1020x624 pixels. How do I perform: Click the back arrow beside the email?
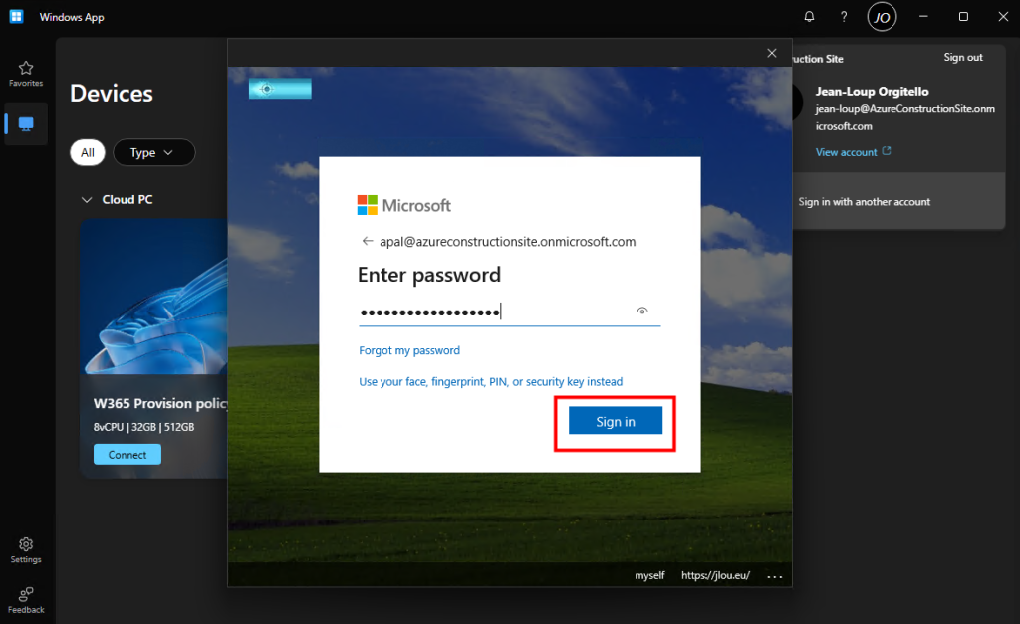[367, 241]
